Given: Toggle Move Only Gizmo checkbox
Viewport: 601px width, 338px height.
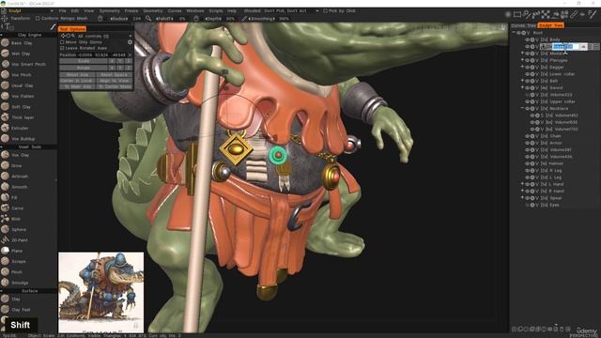Looking at the screenshot, I should pyautogui.click(x=62, y=42).
